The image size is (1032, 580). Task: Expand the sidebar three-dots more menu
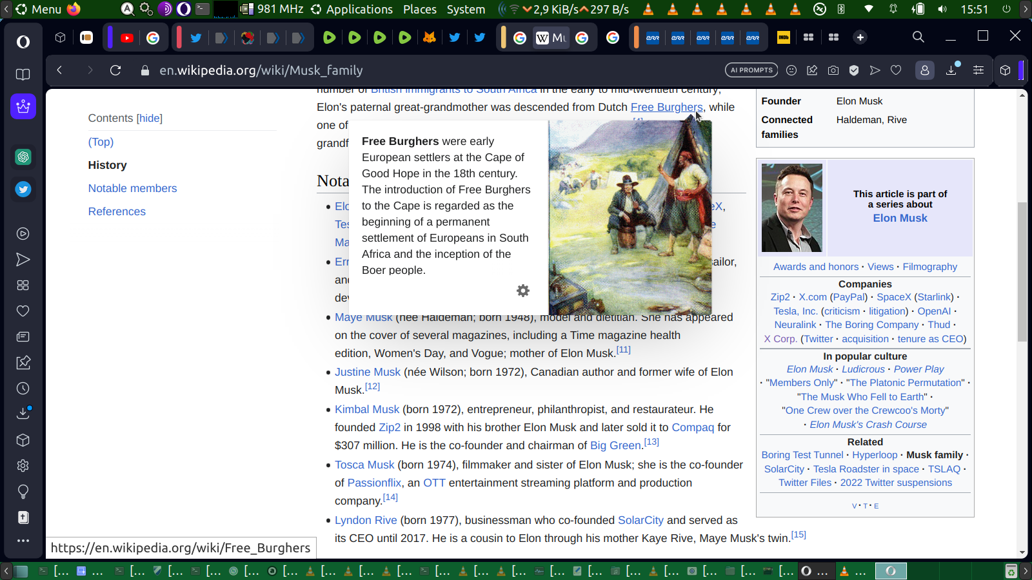(23, 541)
